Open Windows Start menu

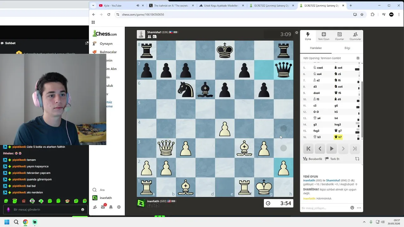pyautogui.click(x=7, y=222)
